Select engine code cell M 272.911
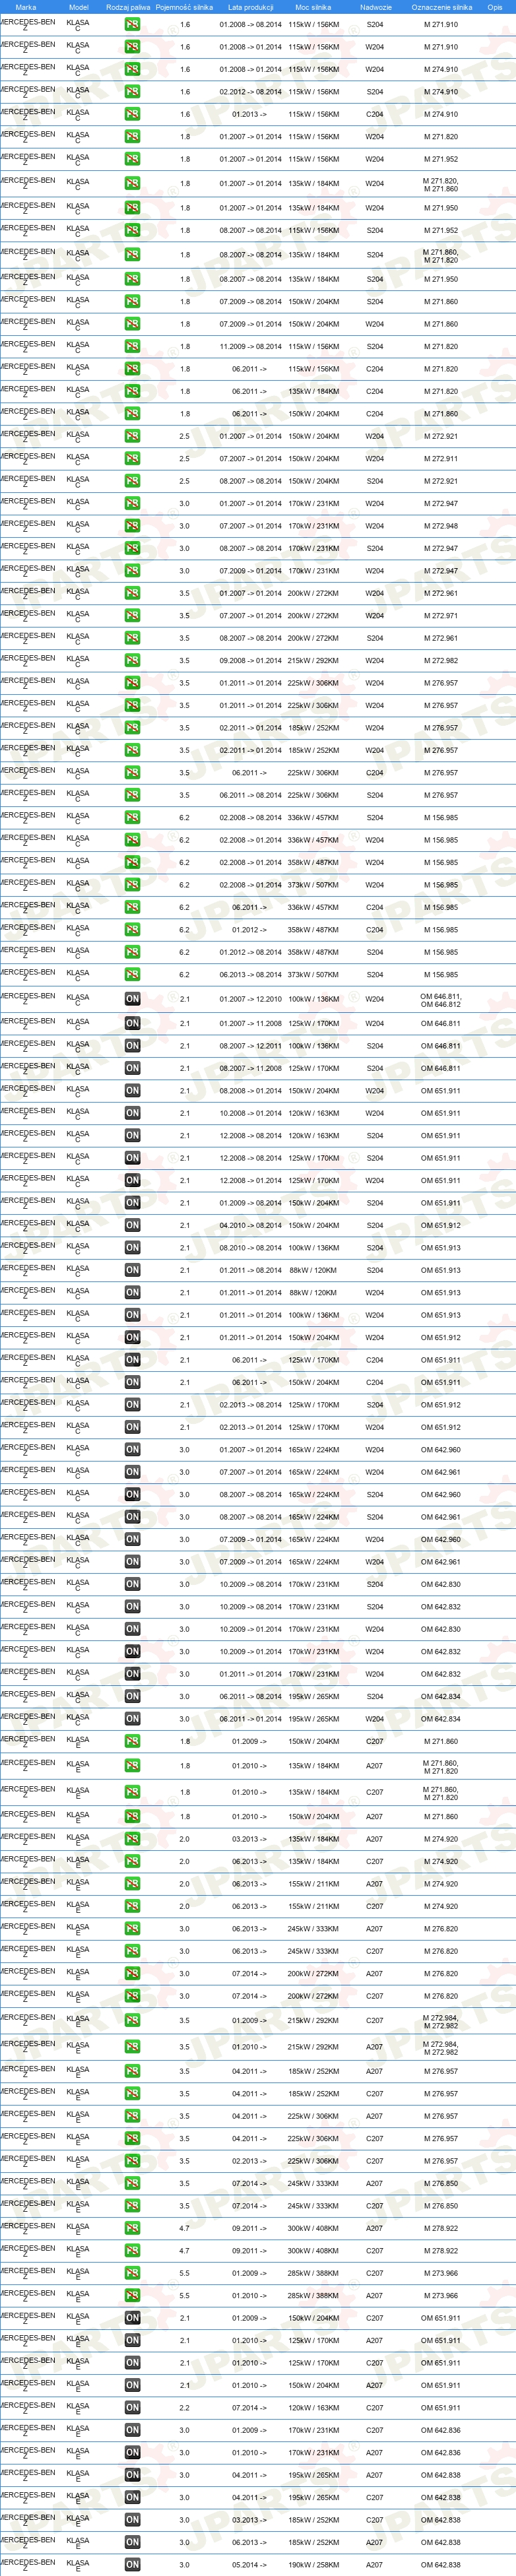This screenshot has width=516, height=2576. [x=440, y=459]
